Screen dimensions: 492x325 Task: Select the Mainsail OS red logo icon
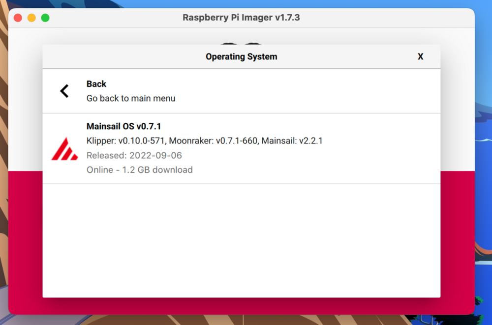64,149
